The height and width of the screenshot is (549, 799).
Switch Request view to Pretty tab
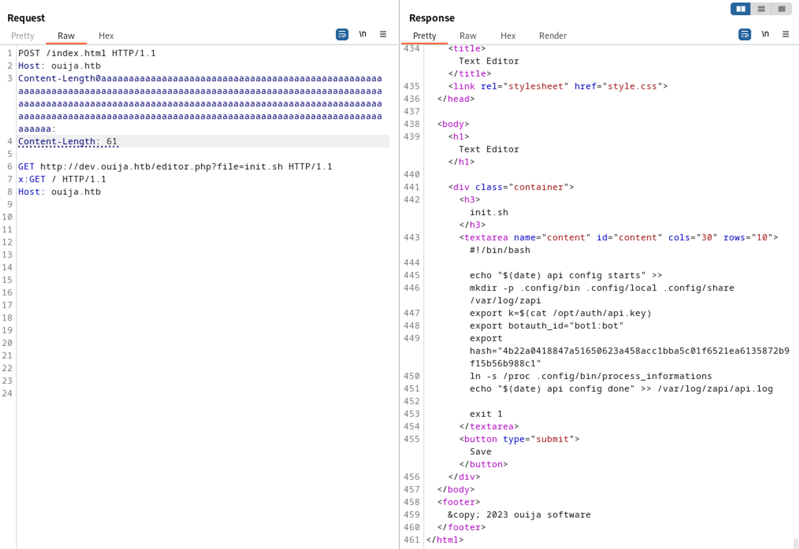pyautogui.click(x=23, y=36)
